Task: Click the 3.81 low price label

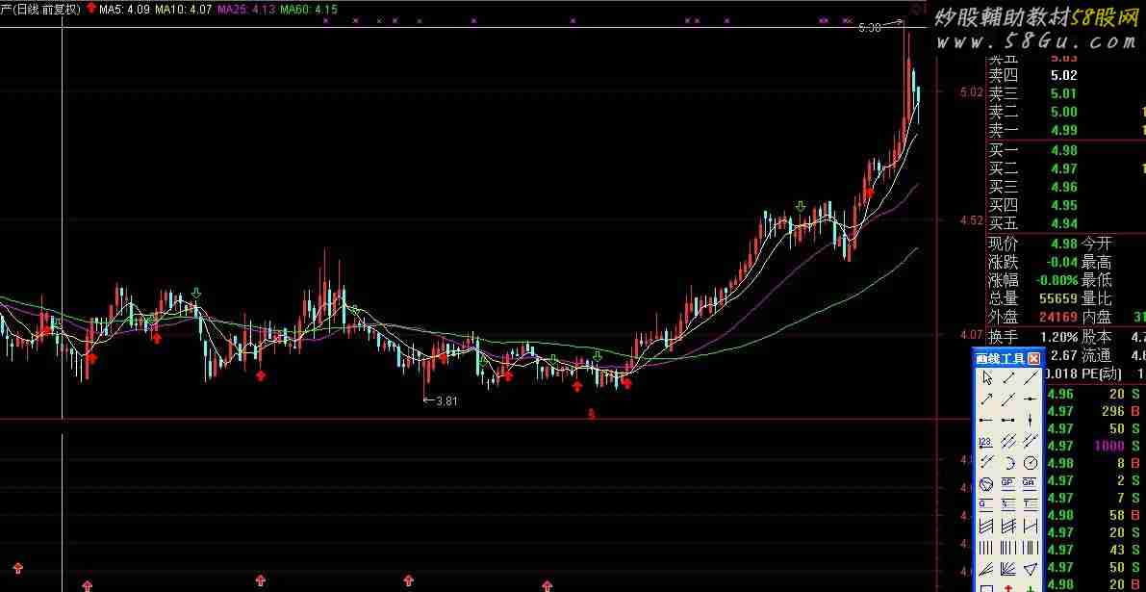Action: coord(446,400)
